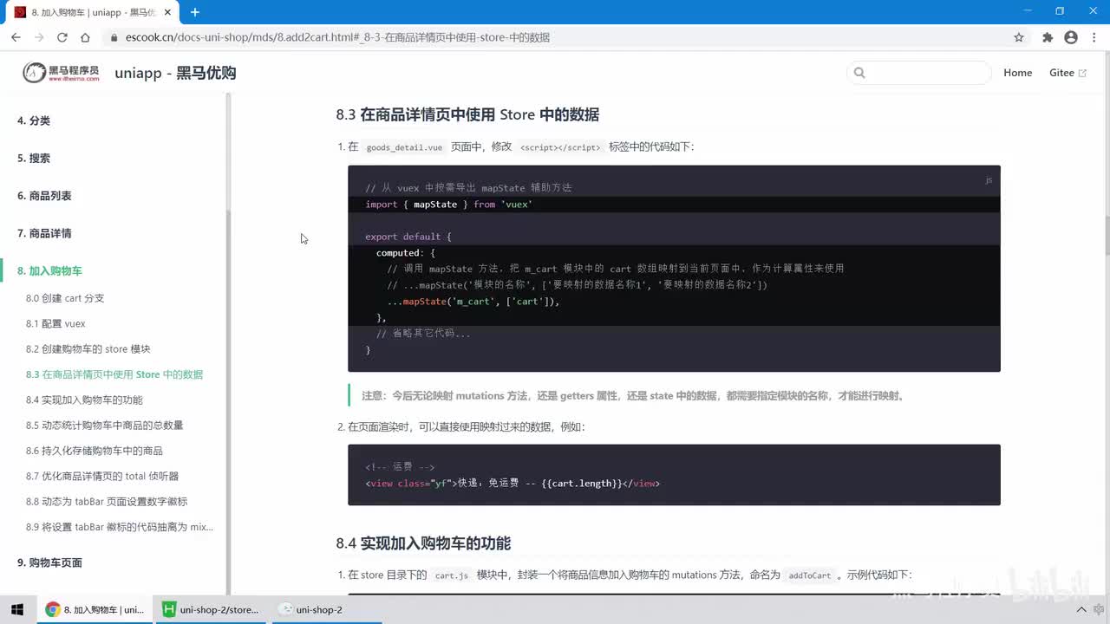
Task: Go to 8.4 实现加入购物车的功能 in sidebar
Action: tap(84, 400)
